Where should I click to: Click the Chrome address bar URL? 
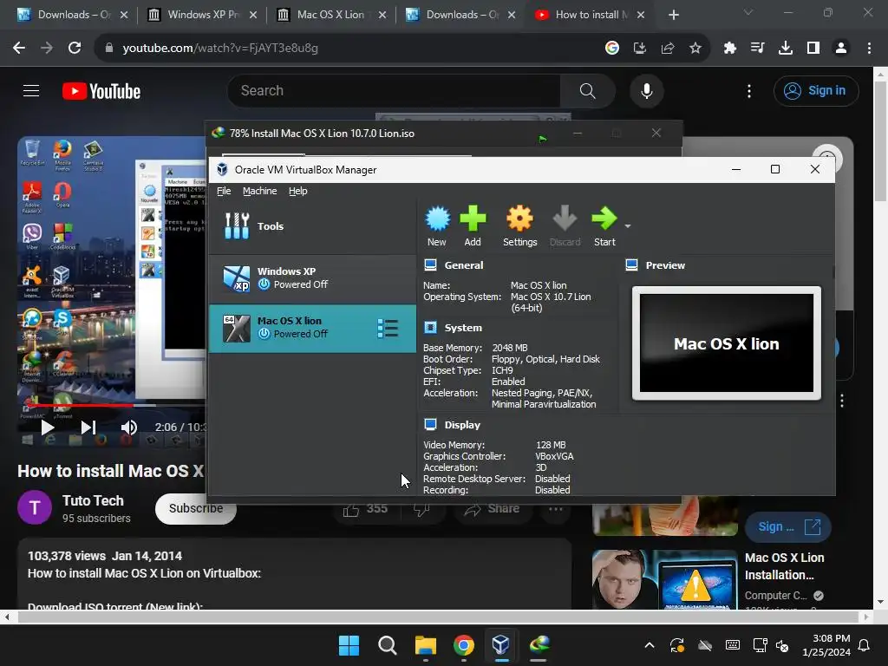coord(220,49)
